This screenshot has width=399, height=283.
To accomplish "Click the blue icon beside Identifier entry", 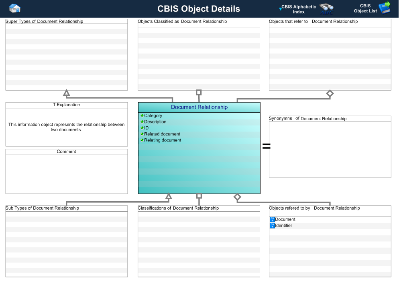I will point(272,226).
